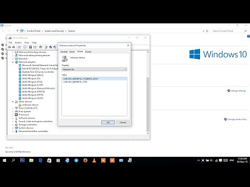250x187 pixels.
Task: Click the Change product key link
Action: 236,119
